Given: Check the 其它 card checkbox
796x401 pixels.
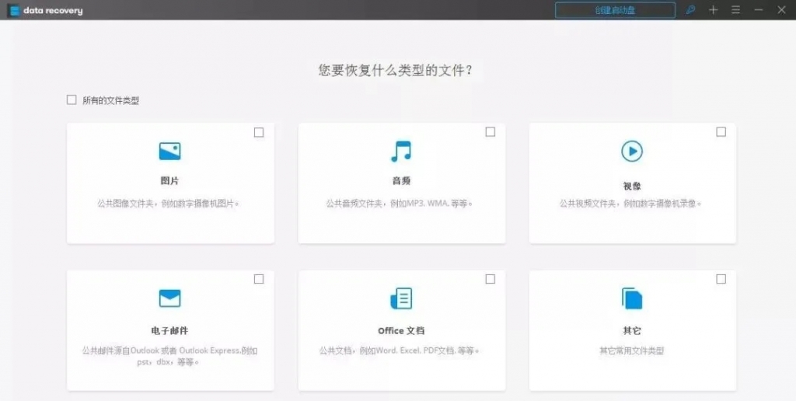Looking at the screenshot, I should pyautogui.click(x=721, y=279).
